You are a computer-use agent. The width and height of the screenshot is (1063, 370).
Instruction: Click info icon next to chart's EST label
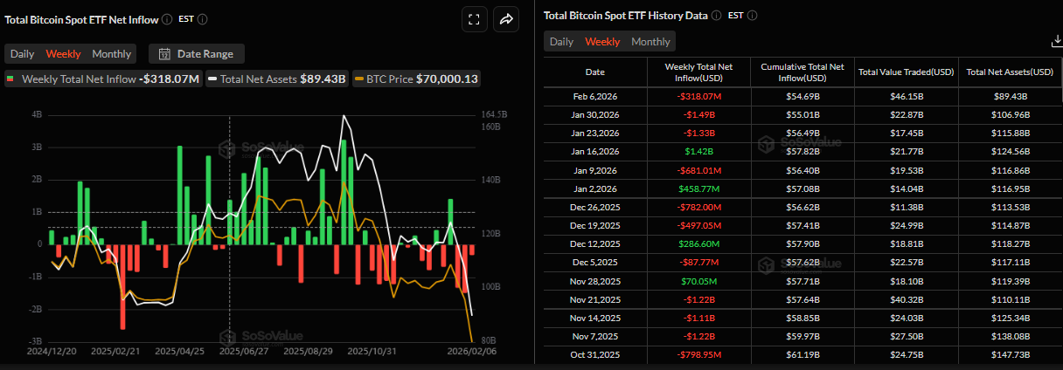point(203,18)
